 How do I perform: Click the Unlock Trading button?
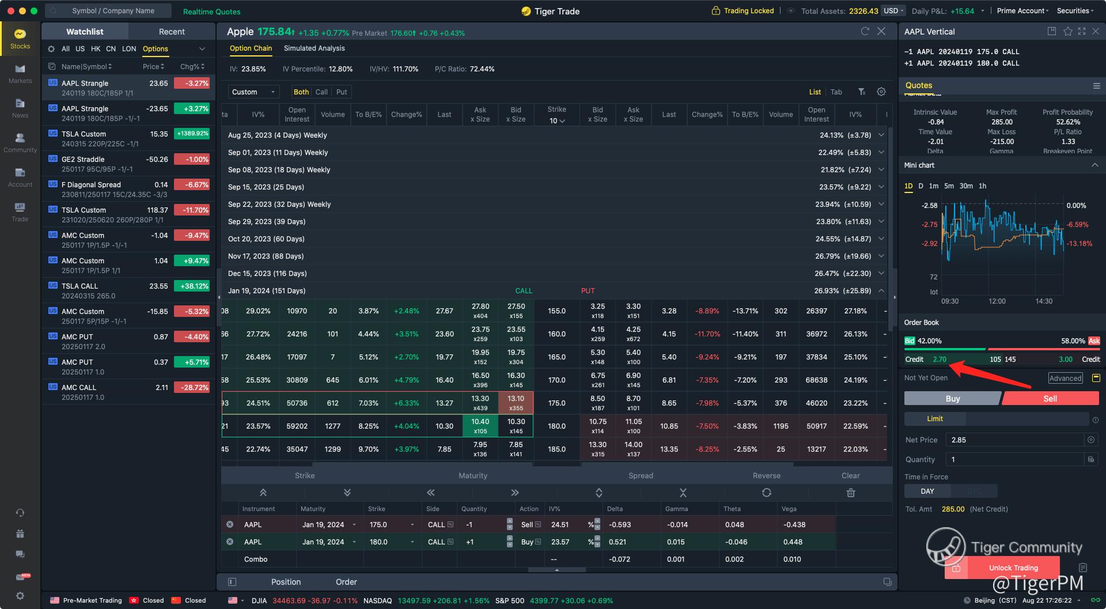[1013, 568]
